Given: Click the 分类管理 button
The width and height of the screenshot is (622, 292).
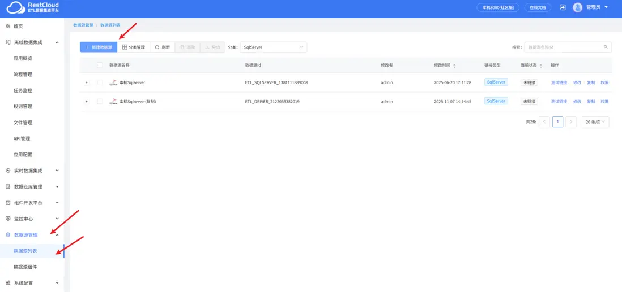Looking at the screenshot, I should (x=134, y=47).
